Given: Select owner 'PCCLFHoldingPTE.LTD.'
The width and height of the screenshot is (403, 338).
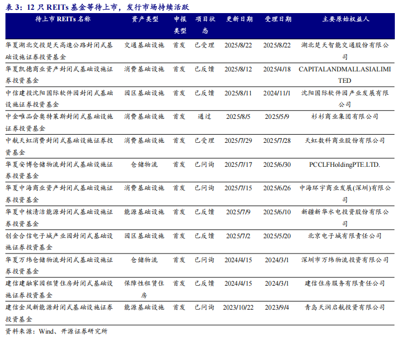Looking at the screenshot, I should [x=345, y=165].
